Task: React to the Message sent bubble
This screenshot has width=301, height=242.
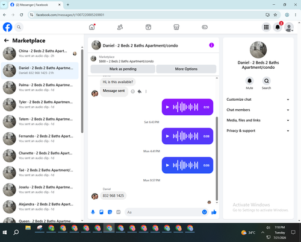Action: [132, 92]
